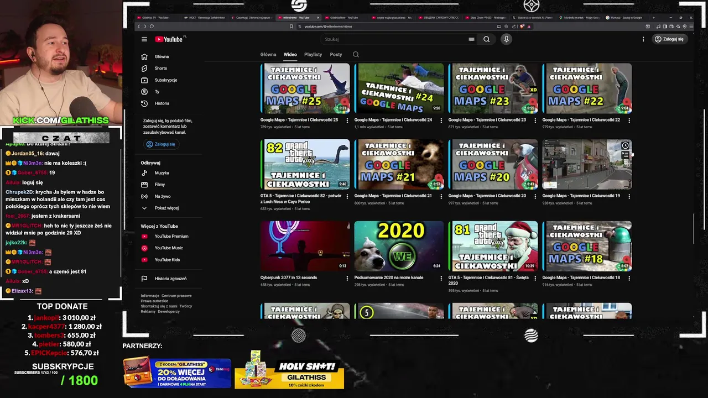708x398 pixels.
Task: Switch to the Stop Cham #1433 browser tab
Action: (487, 17)
